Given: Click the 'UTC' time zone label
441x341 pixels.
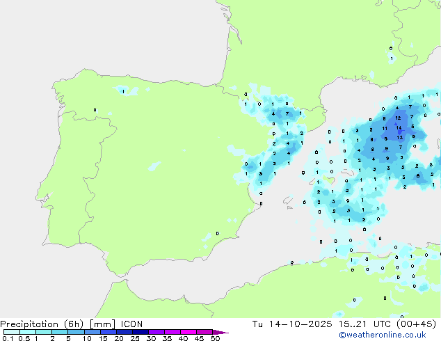Looking at the screenshot, I should (382, 324).
